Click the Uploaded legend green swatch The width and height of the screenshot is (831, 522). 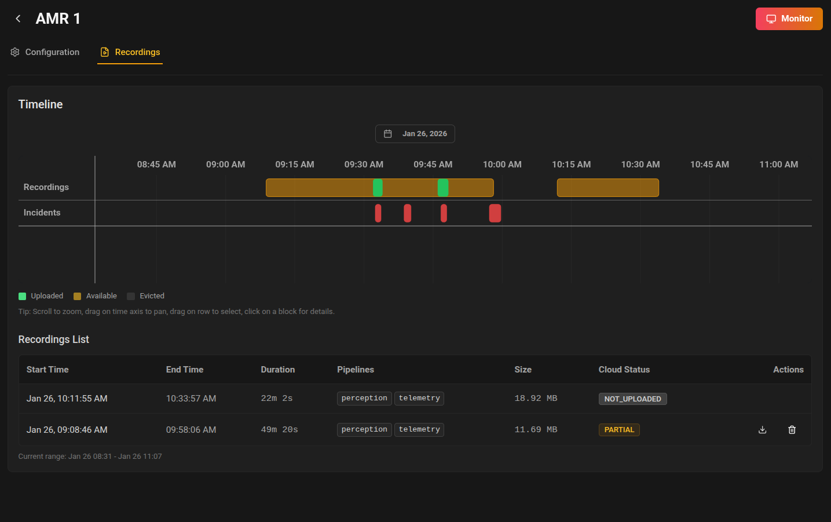(x=22, y=296)
